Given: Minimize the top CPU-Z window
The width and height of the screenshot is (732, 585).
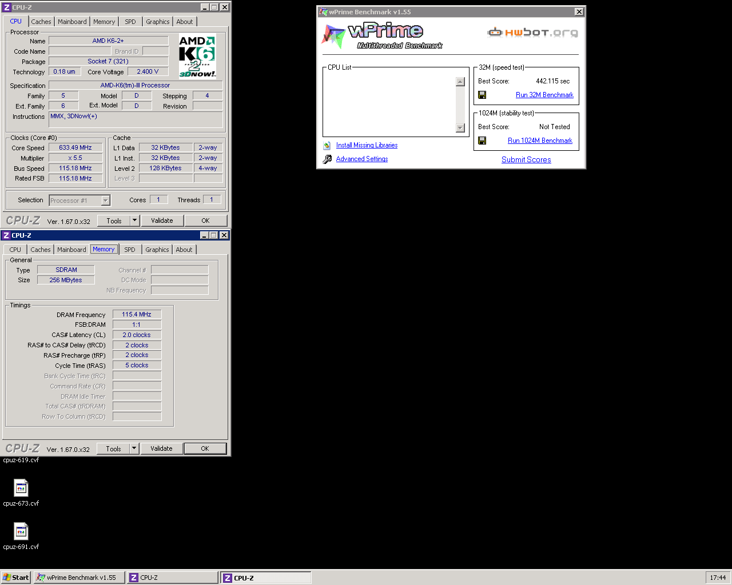Looking at the screenshot, I should tap(205, 7).
